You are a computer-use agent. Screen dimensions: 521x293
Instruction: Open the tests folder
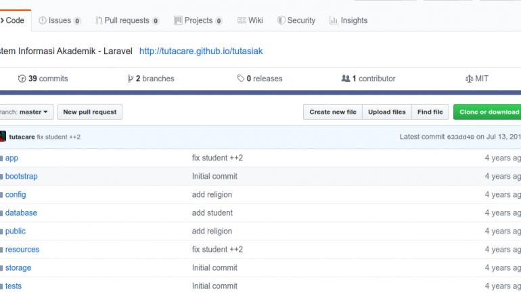[x=14, y=286]
